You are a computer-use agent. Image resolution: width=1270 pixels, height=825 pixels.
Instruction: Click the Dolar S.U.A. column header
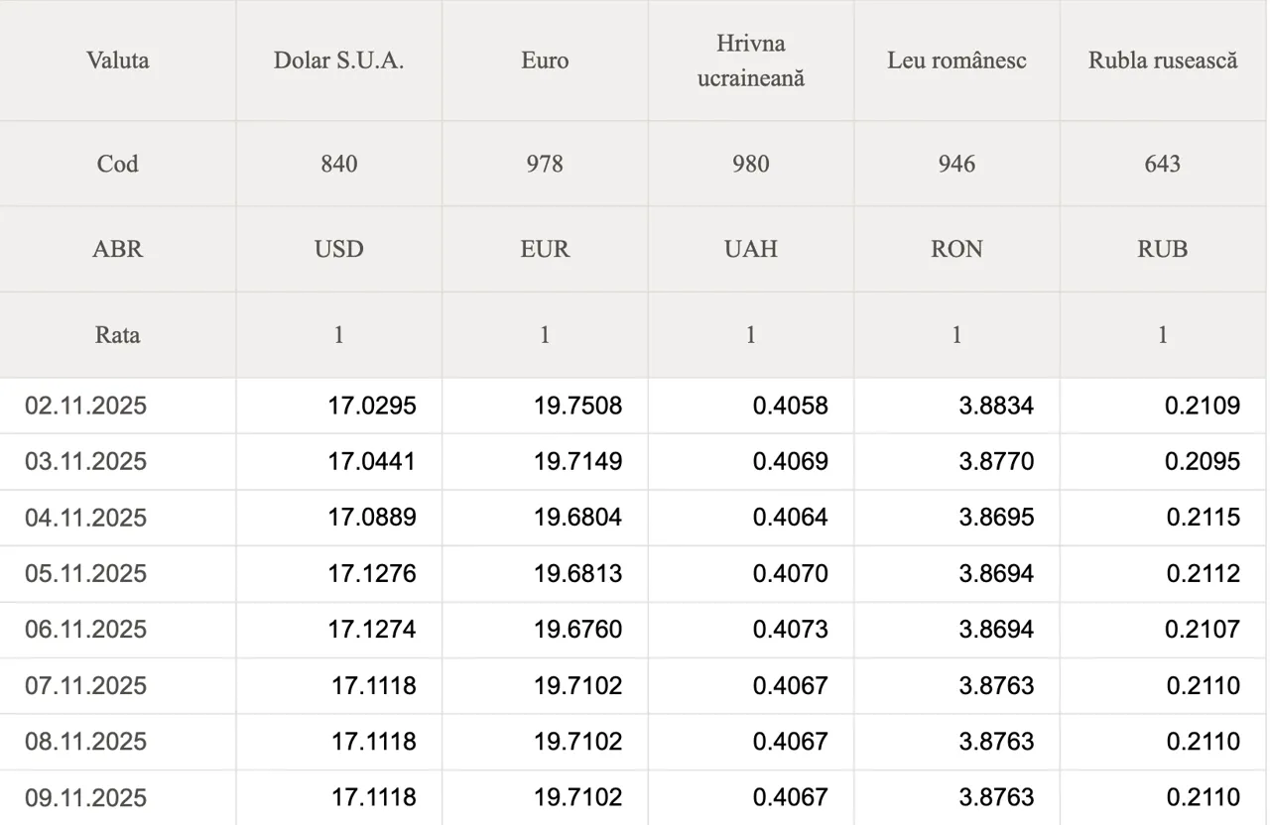(x=339, y=60)
